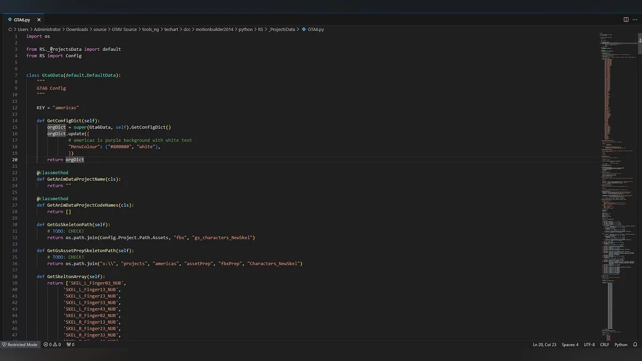Expand the _ProjectsData breadcrumb folder
Screen dimensions: 642x361
282,29
